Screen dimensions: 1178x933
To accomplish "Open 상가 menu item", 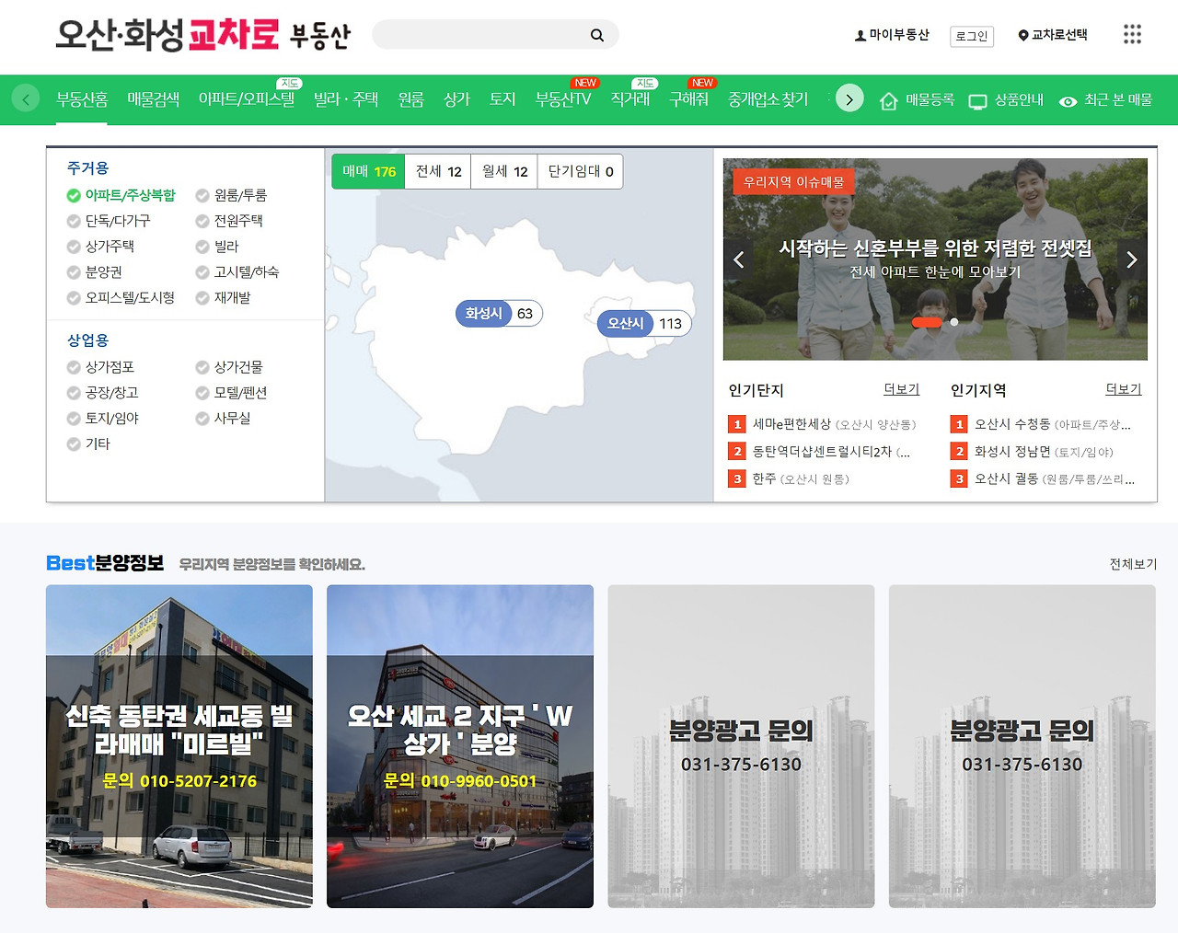I will [x=456, y=99].
